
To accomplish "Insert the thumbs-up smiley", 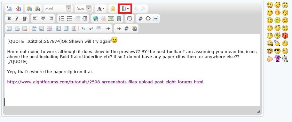I will (270, 58).
